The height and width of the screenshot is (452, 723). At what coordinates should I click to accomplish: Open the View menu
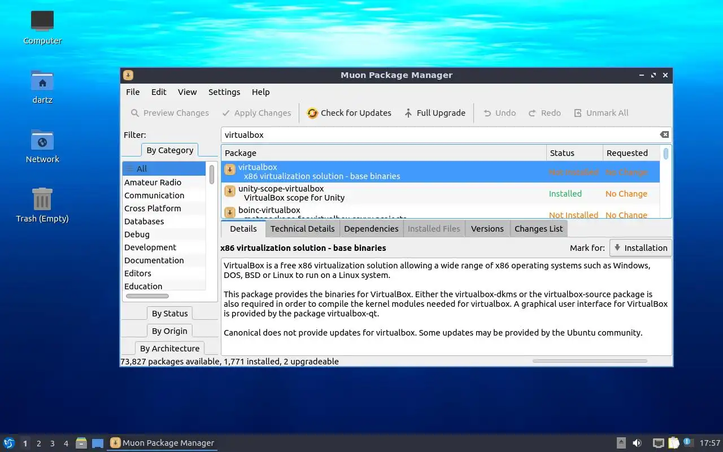tap(188, 92)
